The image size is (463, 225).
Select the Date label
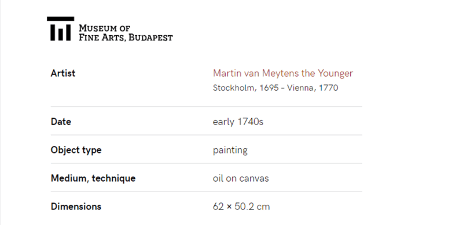pos(61,122)
